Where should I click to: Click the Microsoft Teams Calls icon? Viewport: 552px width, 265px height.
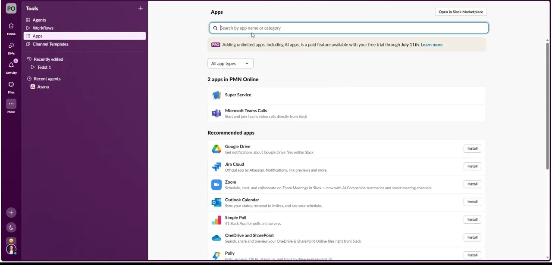coord(216,113)
